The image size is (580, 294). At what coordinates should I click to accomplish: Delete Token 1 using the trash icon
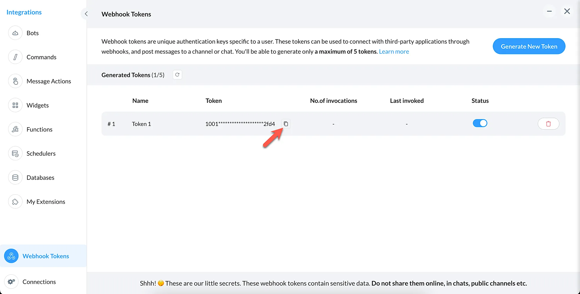tap(548, 124)
